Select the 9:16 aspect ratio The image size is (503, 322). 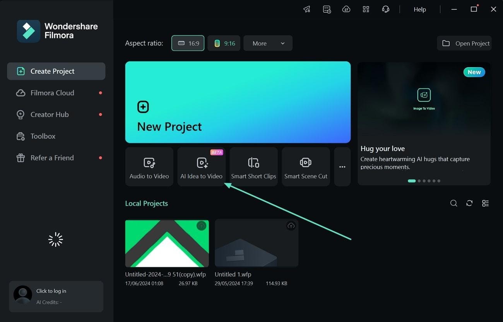point(224,43)
